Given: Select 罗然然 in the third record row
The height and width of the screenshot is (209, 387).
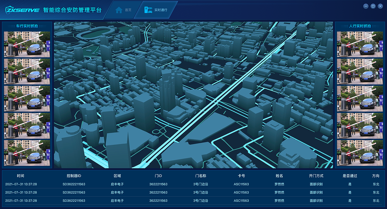Looking at the screenshot, I should (x=279, y=201).
